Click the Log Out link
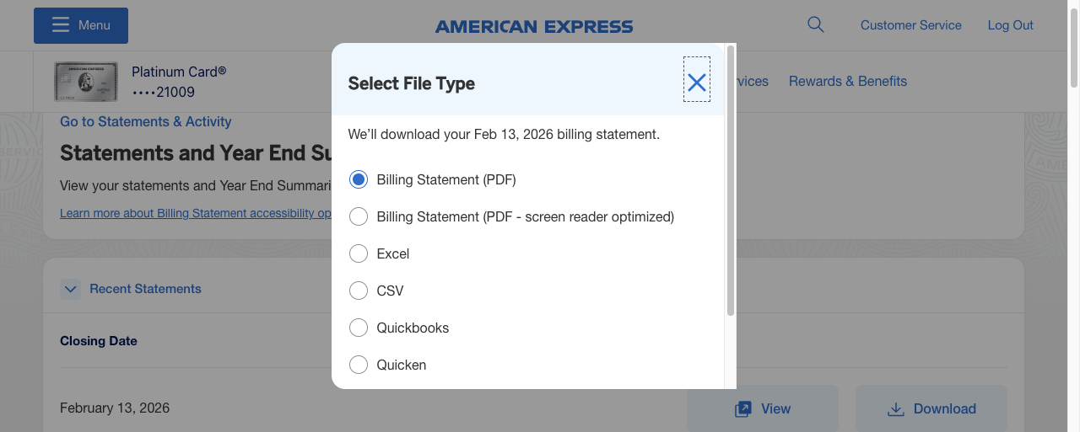 1010,25
